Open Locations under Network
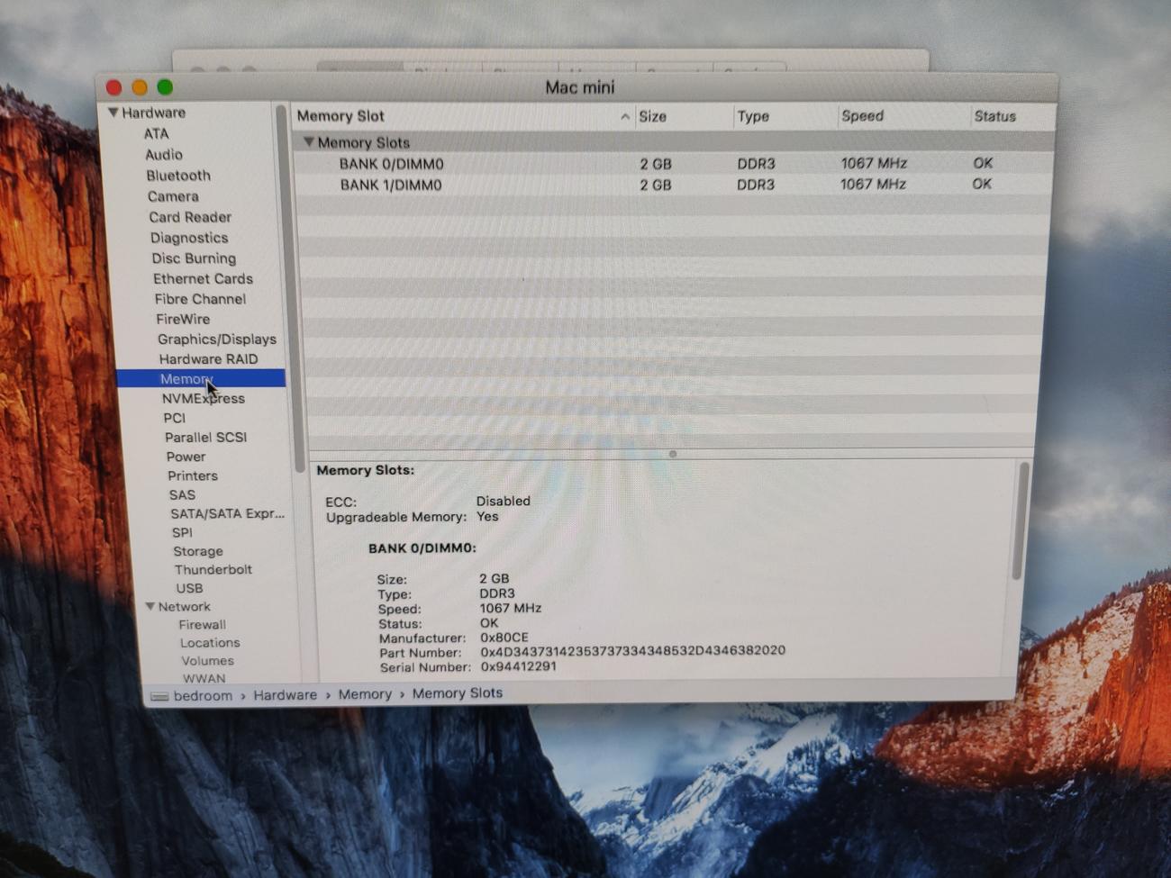This screenshot has height=878, width=1171. click(210, 643)
